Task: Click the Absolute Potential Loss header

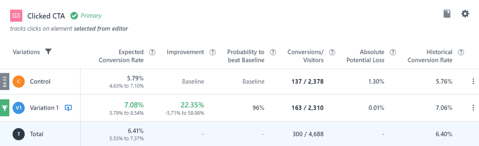Action: (x=366, y=56)
